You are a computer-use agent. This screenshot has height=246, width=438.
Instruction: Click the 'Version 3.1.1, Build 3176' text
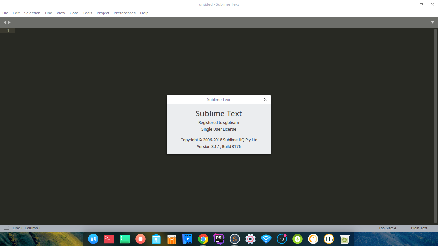219,147
